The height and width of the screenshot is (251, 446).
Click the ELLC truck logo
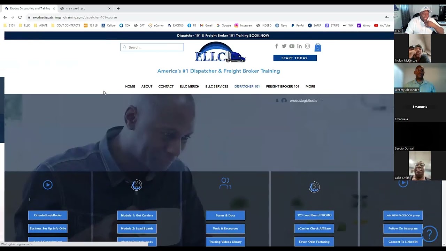point(220,52)
